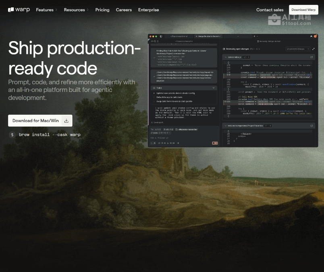Select the 'Default the app to dark mode' task
Image resolution: width=324 pixels, height=272 pixels.
pos(169,97)
